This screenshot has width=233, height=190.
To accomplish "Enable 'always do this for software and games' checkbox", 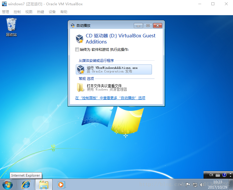I will tap(77, 49).
